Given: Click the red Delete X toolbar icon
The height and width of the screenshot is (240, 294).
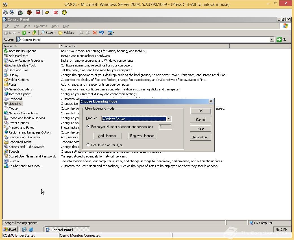Looking at the screenshot, I should [95, 33].
